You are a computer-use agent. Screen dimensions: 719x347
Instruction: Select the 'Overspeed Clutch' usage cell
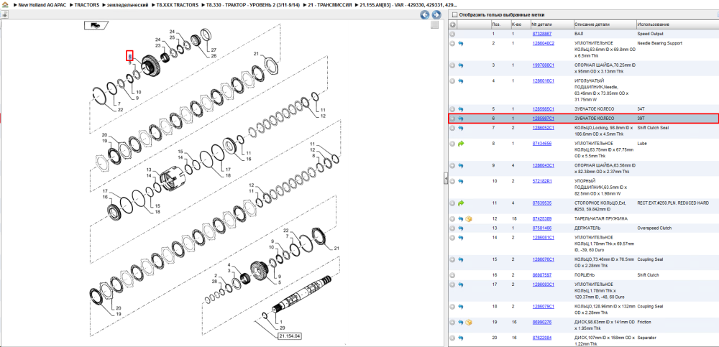654,228
